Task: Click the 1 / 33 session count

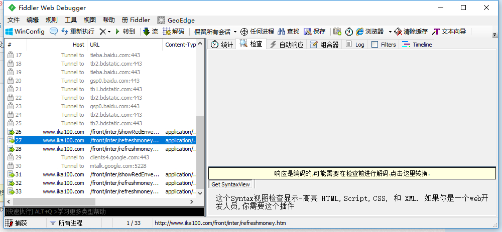Action: point(134,223)
